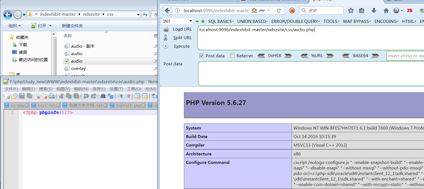This screenshot has height=189, width=424.
Task: Click the bookmark star icon
Action: 351,10
